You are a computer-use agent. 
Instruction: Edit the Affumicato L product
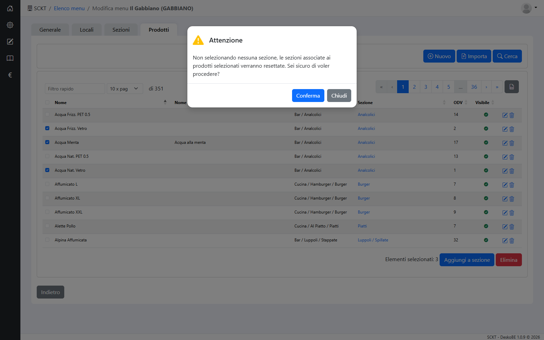coord(505,185)
